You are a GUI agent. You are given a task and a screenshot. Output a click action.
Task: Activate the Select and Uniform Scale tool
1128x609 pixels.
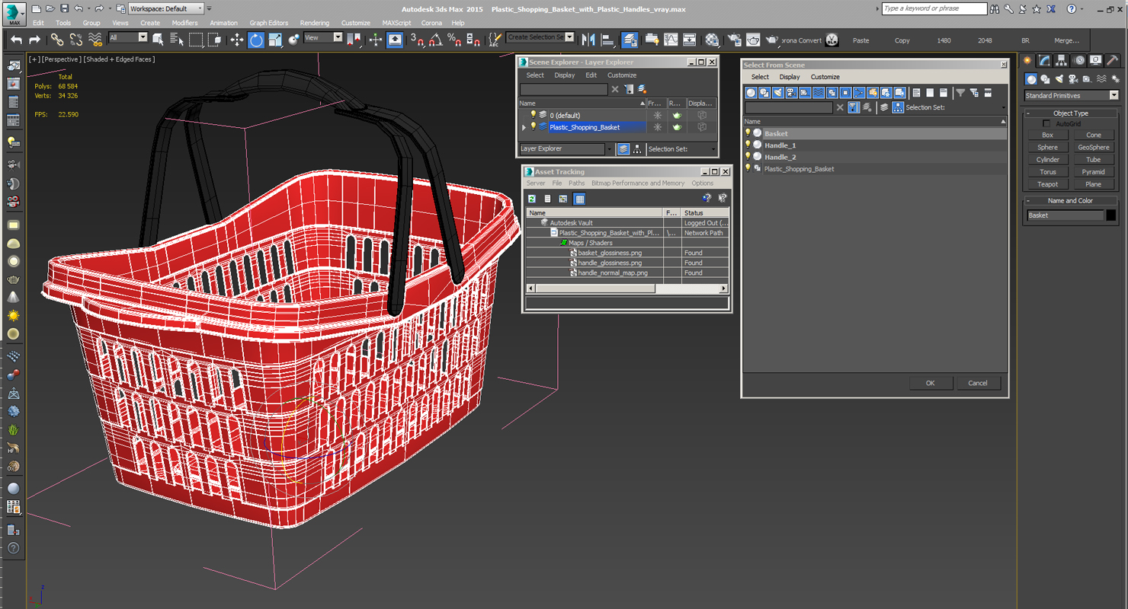coord(275,40)
